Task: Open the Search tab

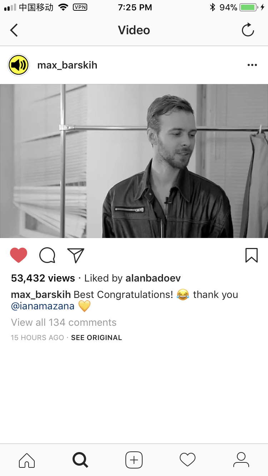Action: tap(80, 460)
